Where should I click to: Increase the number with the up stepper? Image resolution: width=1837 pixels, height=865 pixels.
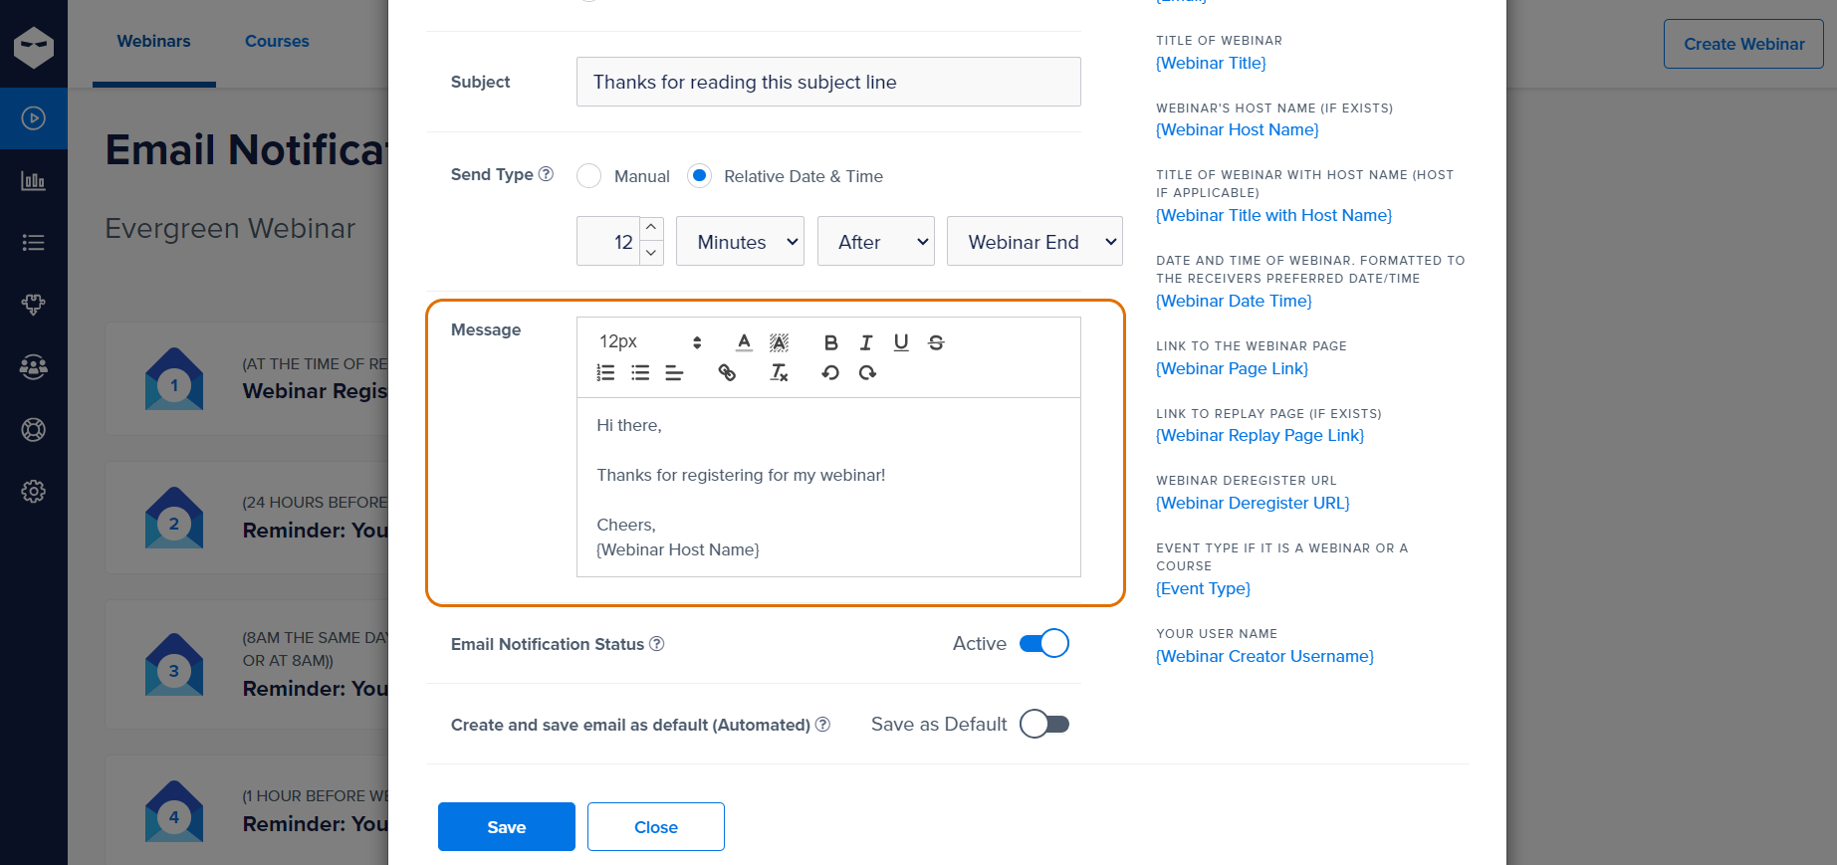[x=651, y=228]
